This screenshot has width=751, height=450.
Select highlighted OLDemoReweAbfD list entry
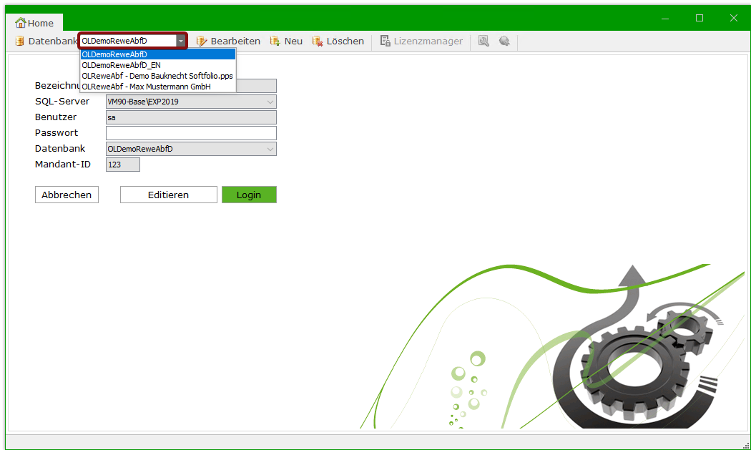(114, 54)
